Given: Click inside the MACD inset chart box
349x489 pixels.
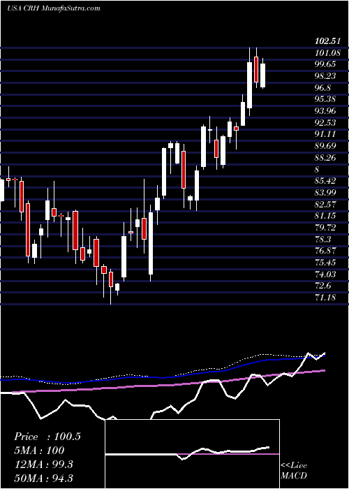Looking at the screenshot, I should point(192,454).
